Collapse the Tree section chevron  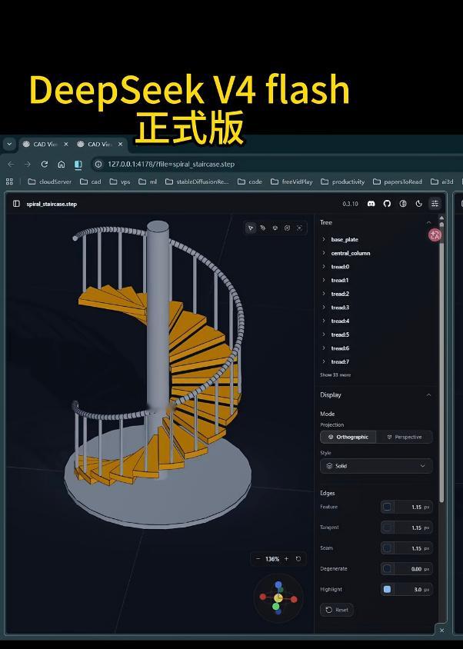coord(428,223)
